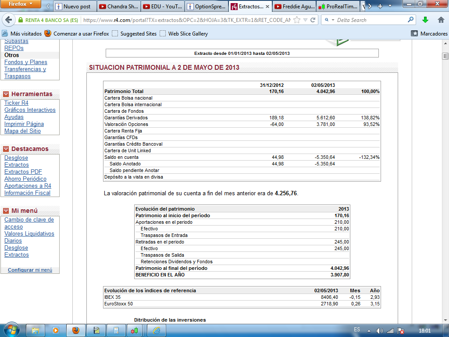449x337 pixels.
Task: Open Gráficos Interactivos link
Action: tap(30, 110)
